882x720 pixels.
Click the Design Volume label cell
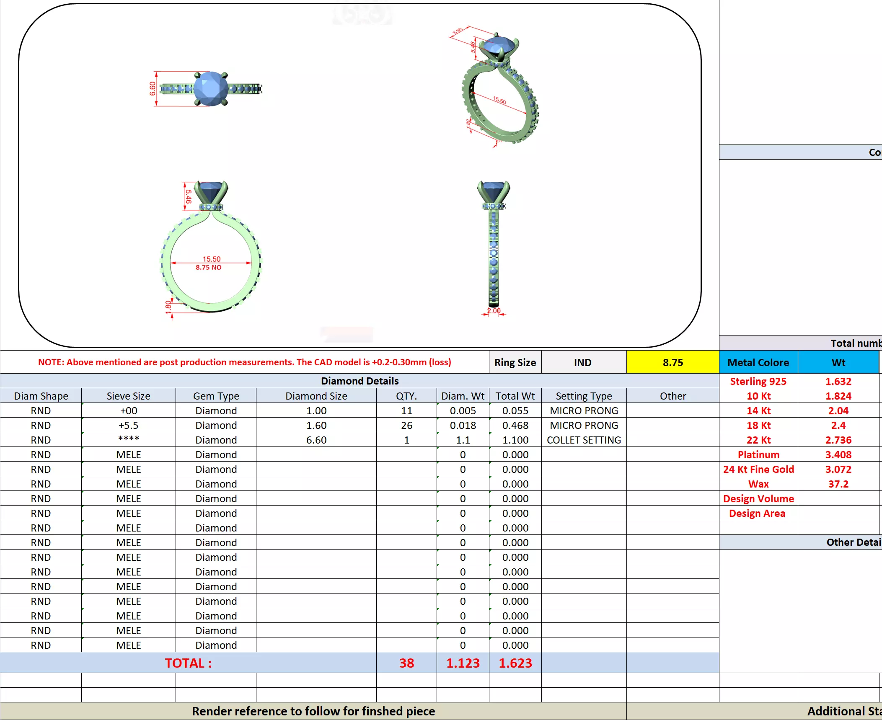pos(758,498)
